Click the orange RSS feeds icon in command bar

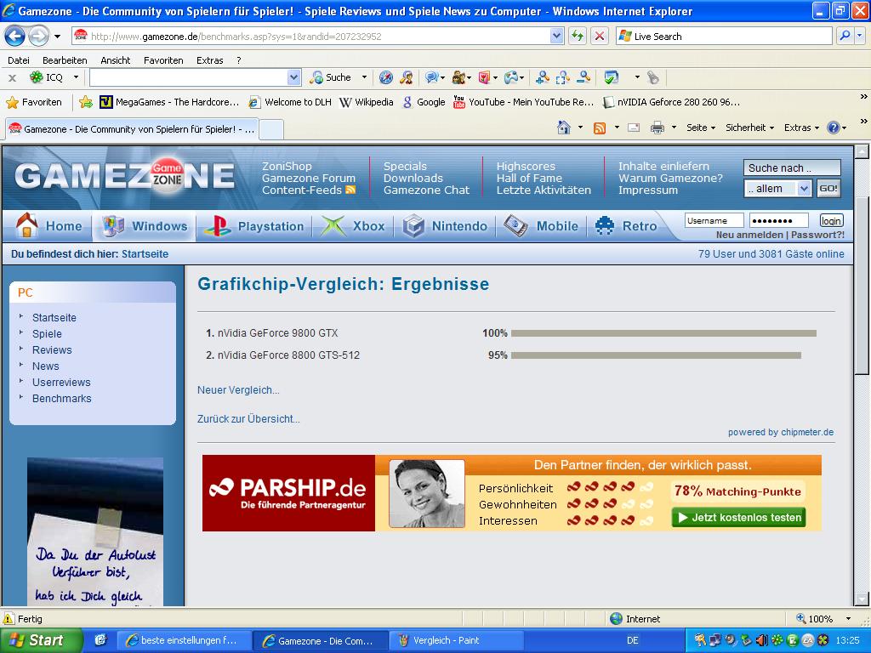(x=600, y=128)
